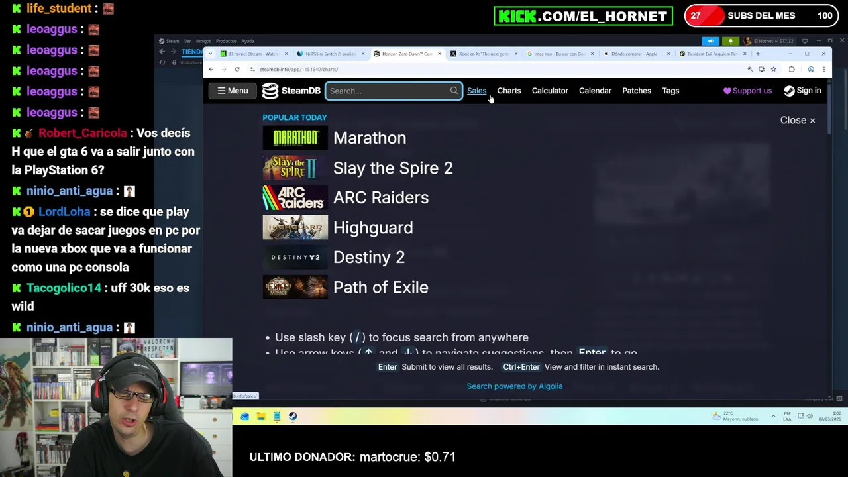Go to the SteamDB home logo
Image resolution: width=848 pixels, height=477 pixels.
pyautogui.click(x=291, y=91)
